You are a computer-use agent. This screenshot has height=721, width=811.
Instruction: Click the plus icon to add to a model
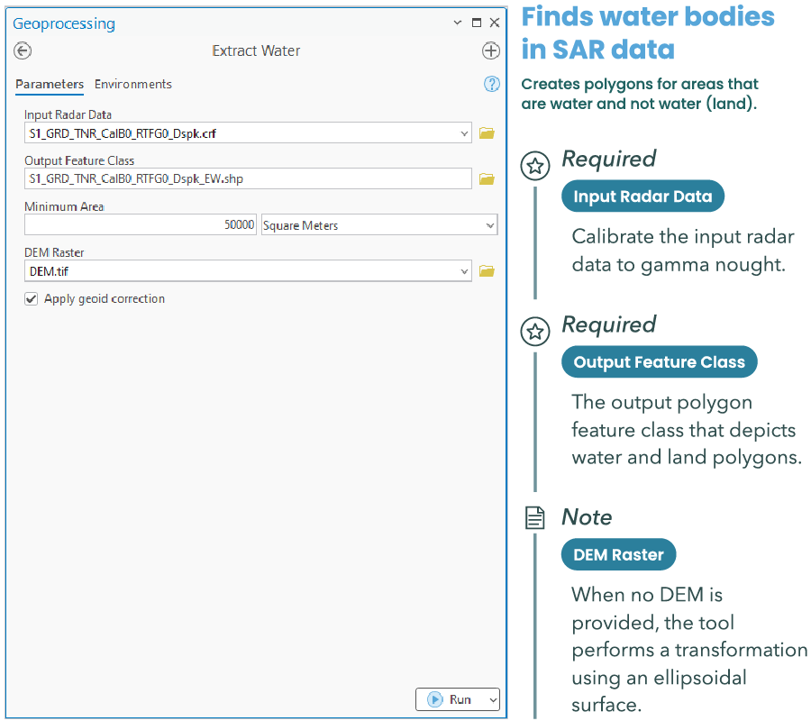click(x=491, y=50)
